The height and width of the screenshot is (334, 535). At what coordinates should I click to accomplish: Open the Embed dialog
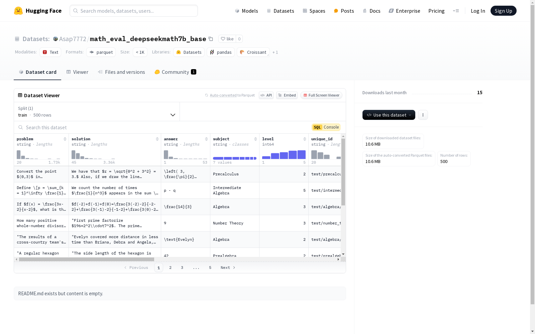click(x=287, y=95)
